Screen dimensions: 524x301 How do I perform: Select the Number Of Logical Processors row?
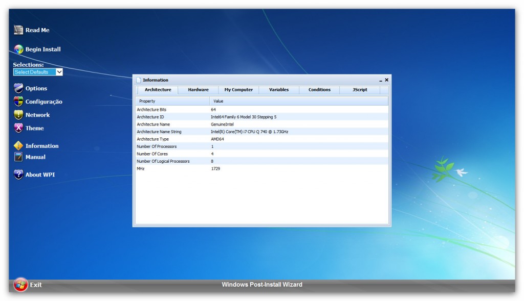(261, 161)
